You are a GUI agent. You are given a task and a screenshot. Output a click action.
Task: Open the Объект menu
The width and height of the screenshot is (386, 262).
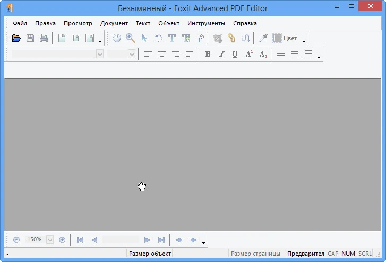[x=169, y=23]
